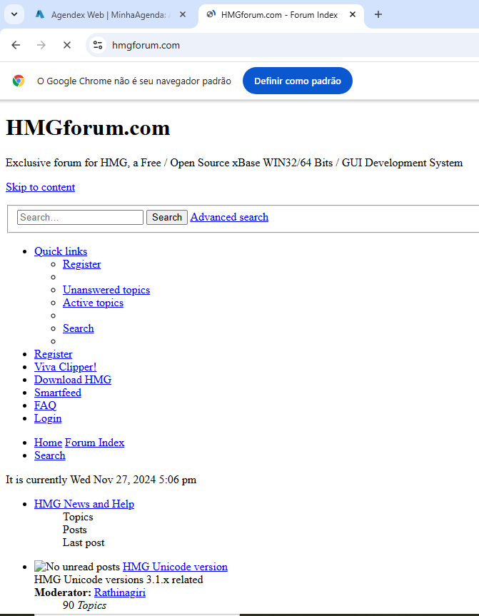Click the Last post column label
479x616 pixels.
pos(84,542)
